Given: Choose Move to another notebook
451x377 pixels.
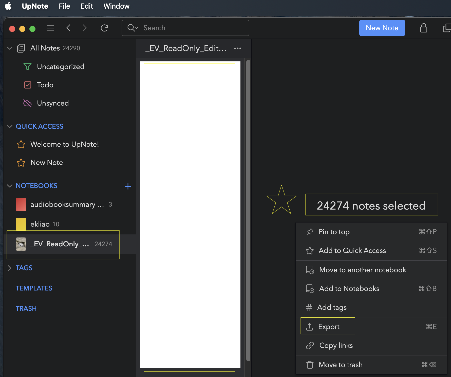Looking at the screenshot, I should pyautogui.click(x=371, y=270).
